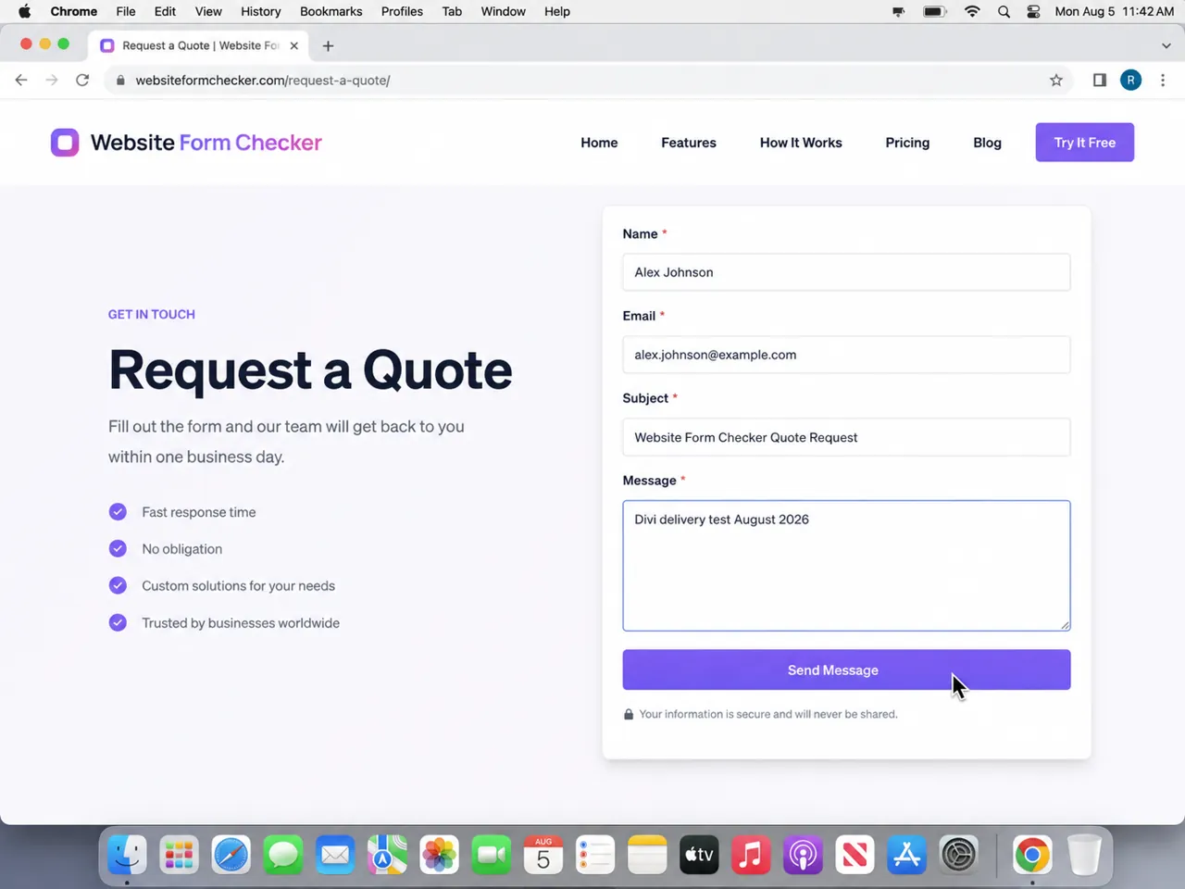Open News from the Dock

coord(854,855)
